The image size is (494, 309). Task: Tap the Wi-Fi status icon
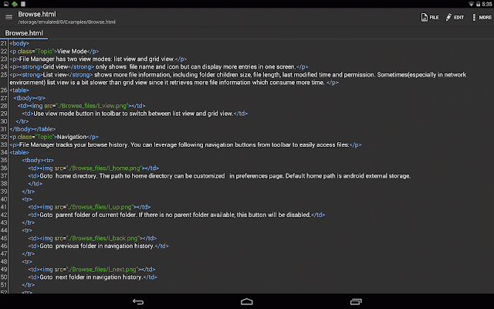click(x=471, y=4)
